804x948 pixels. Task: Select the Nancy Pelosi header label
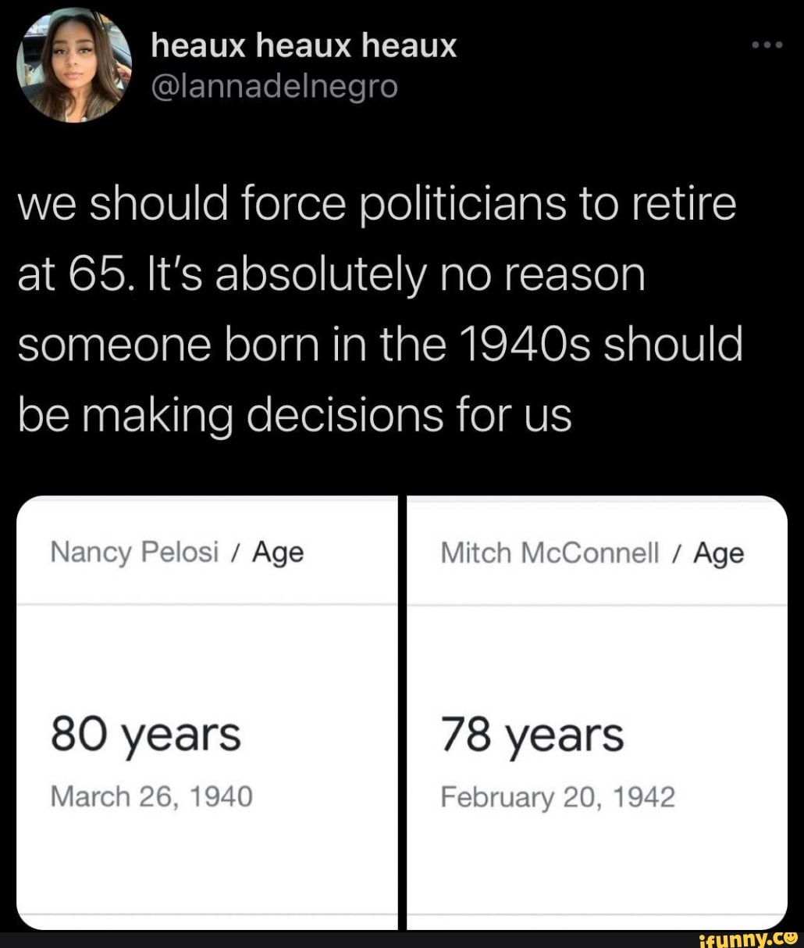click(x=133, y=551)
